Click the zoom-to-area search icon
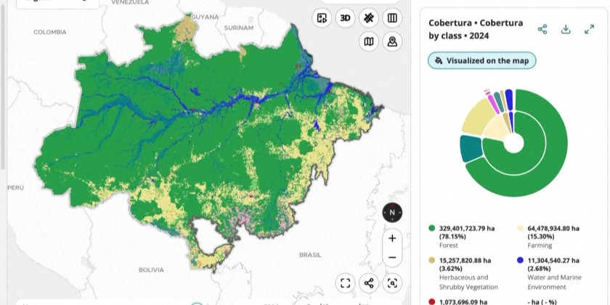610x305 pixels. (x=392, y=283)
